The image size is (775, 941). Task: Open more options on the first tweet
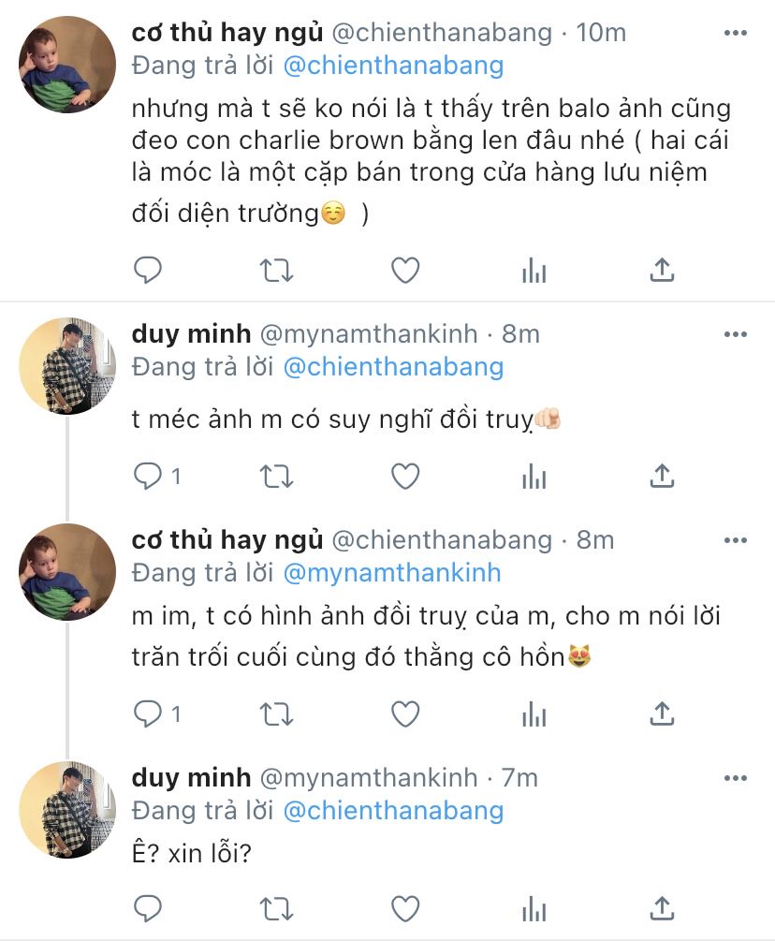[736, 33]
